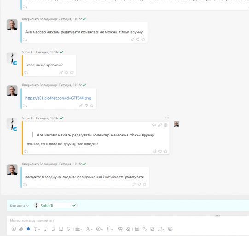The width and height of the screenshot is (249, 236).
Task: Like the 'клас, як це зробити?' message
Action: (66, 72)
